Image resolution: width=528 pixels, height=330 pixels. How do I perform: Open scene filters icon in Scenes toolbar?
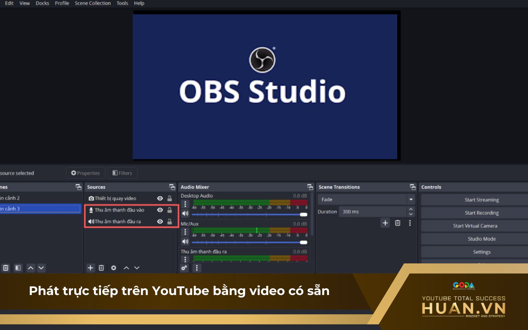18,268
